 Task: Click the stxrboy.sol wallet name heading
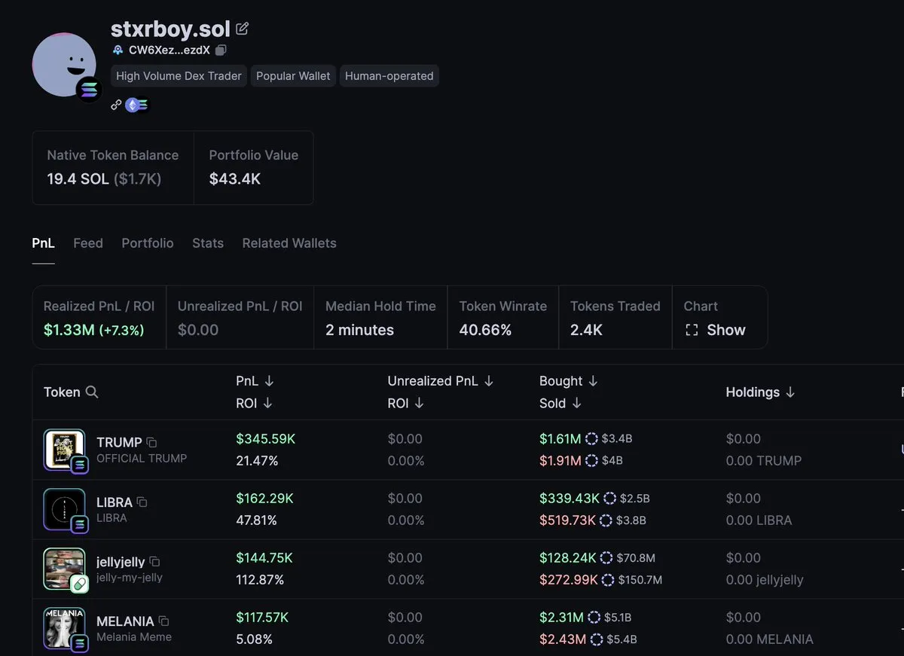tap(170, 29)
